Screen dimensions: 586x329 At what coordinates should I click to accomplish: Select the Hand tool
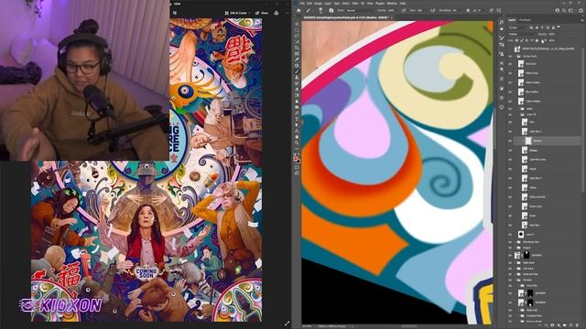tap(297, 137)
